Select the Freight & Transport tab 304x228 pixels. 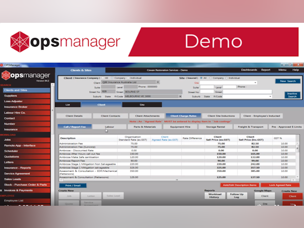pyautogui.click(x=250, y=127)
